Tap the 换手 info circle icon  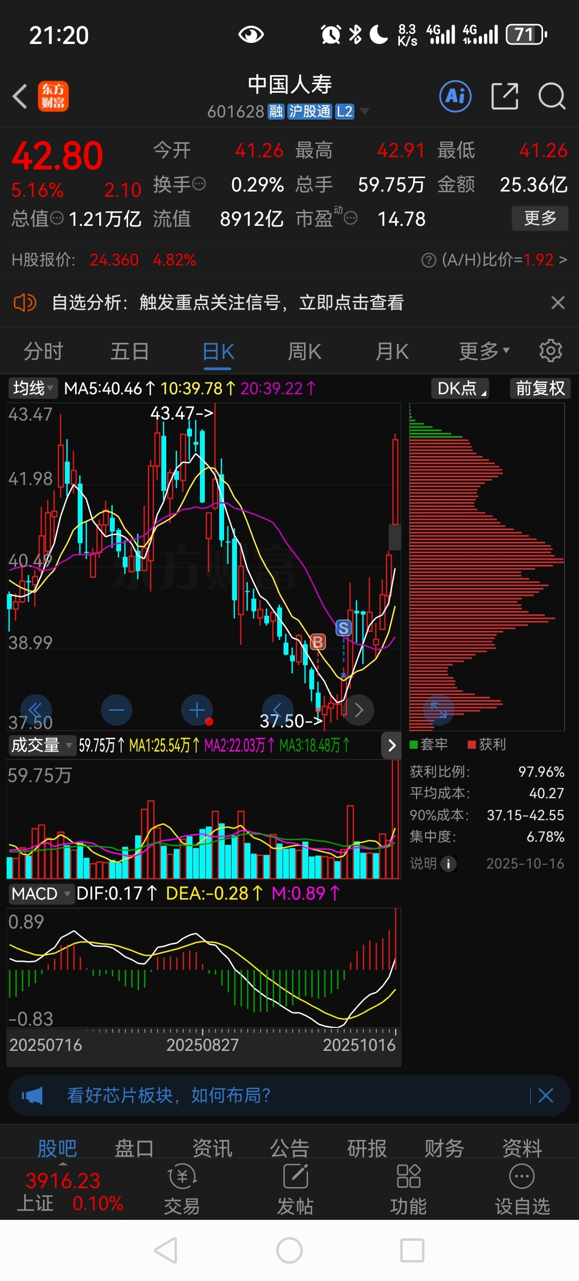199,184
